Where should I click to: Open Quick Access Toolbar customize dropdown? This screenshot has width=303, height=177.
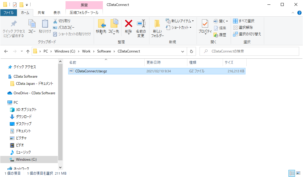(x=27, y=5)
